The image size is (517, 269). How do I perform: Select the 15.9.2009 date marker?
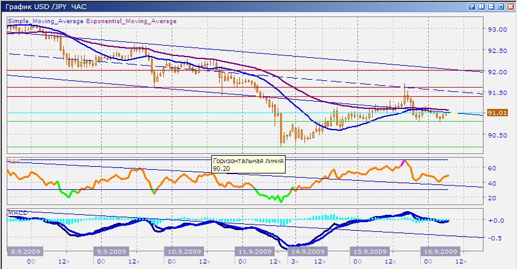click(x=370, y=251)
